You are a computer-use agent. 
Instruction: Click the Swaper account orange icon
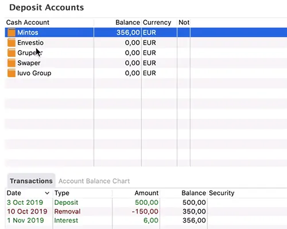click(x=11, y=63)
